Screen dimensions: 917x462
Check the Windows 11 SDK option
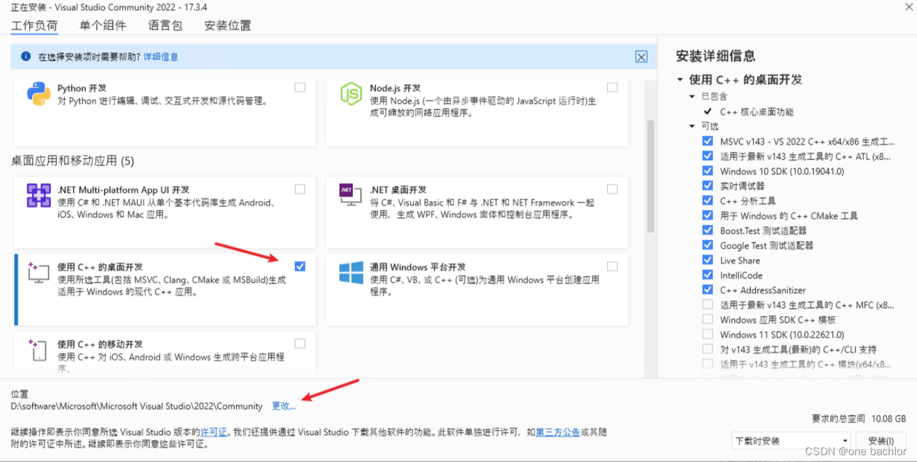(x=708, y=335)
